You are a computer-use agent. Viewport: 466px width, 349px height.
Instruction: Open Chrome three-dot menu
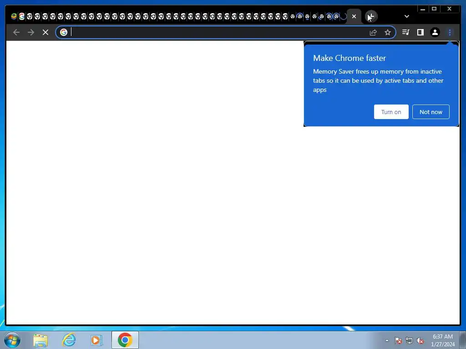450,32
